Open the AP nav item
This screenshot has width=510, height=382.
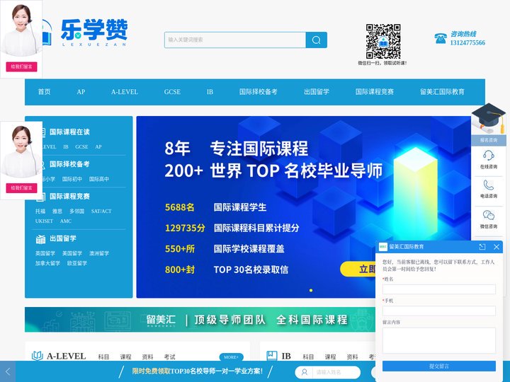point(81,92)
